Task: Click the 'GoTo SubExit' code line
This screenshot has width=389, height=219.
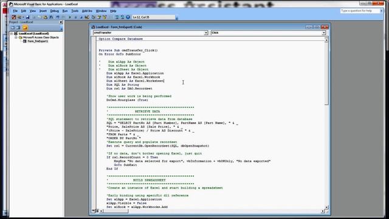Action: click(x=125, y=165)
